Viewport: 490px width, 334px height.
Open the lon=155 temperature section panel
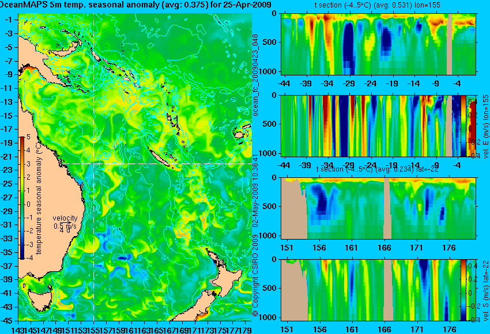tap(379, 44)
